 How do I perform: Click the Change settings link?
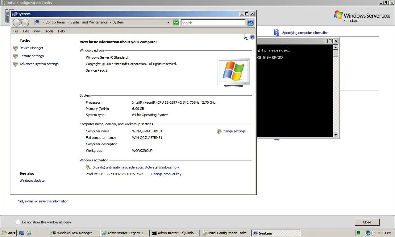(x=233, y=131)
